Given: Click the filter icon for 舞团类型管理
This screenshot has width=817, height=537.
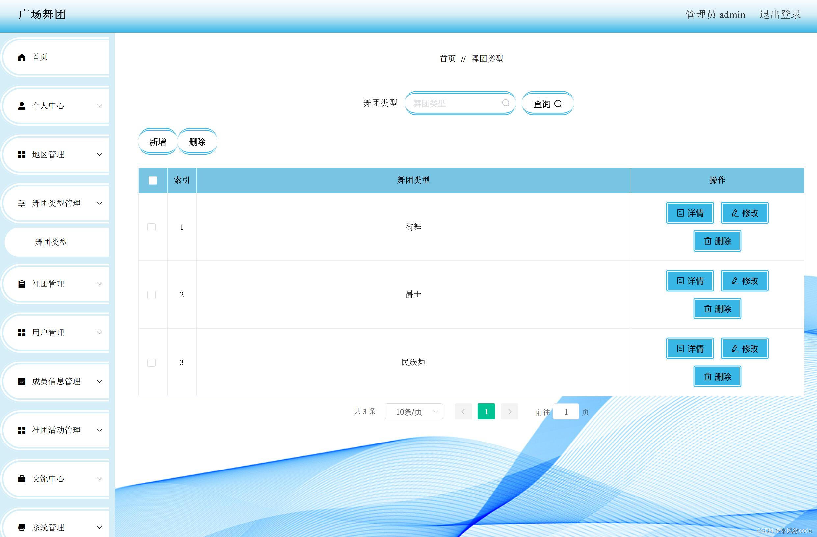Looking at the screenshot, I should click(21, 203).
